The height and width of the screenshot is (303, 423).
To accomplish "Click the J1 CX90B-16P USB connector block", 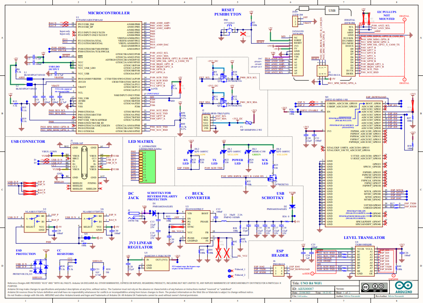I will (x=84, y=168).
